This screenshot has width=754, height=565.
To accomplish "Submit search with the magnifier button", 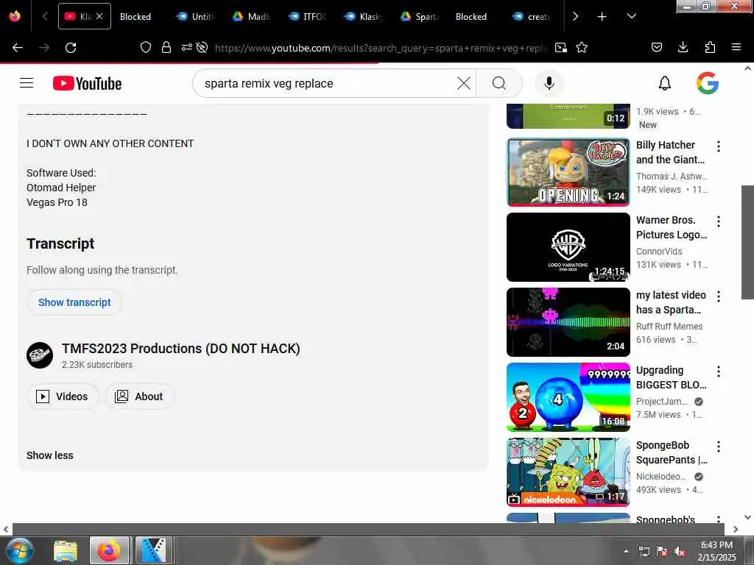I will (x=498, y=83).
